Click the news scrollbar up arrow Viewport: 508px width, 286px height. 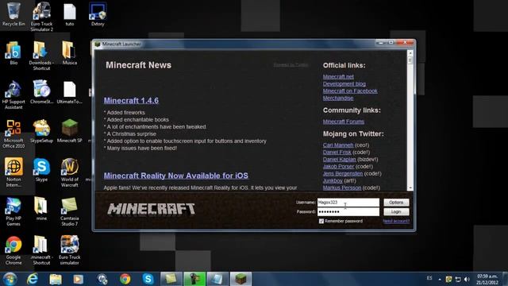coord(410,53)
